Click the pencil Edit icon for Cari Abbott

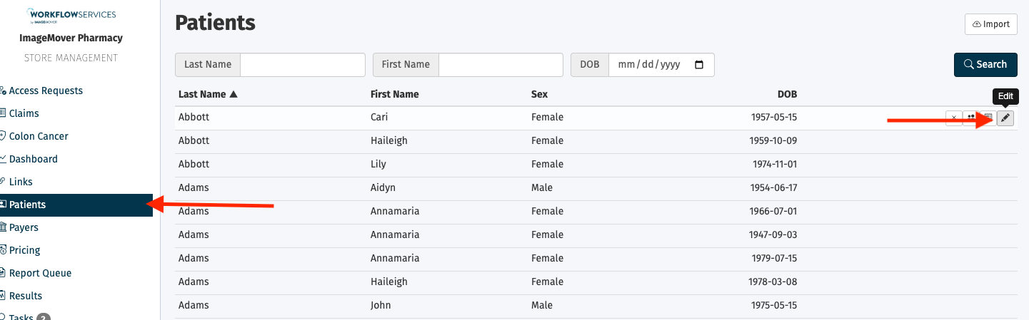coord(1005,118)
